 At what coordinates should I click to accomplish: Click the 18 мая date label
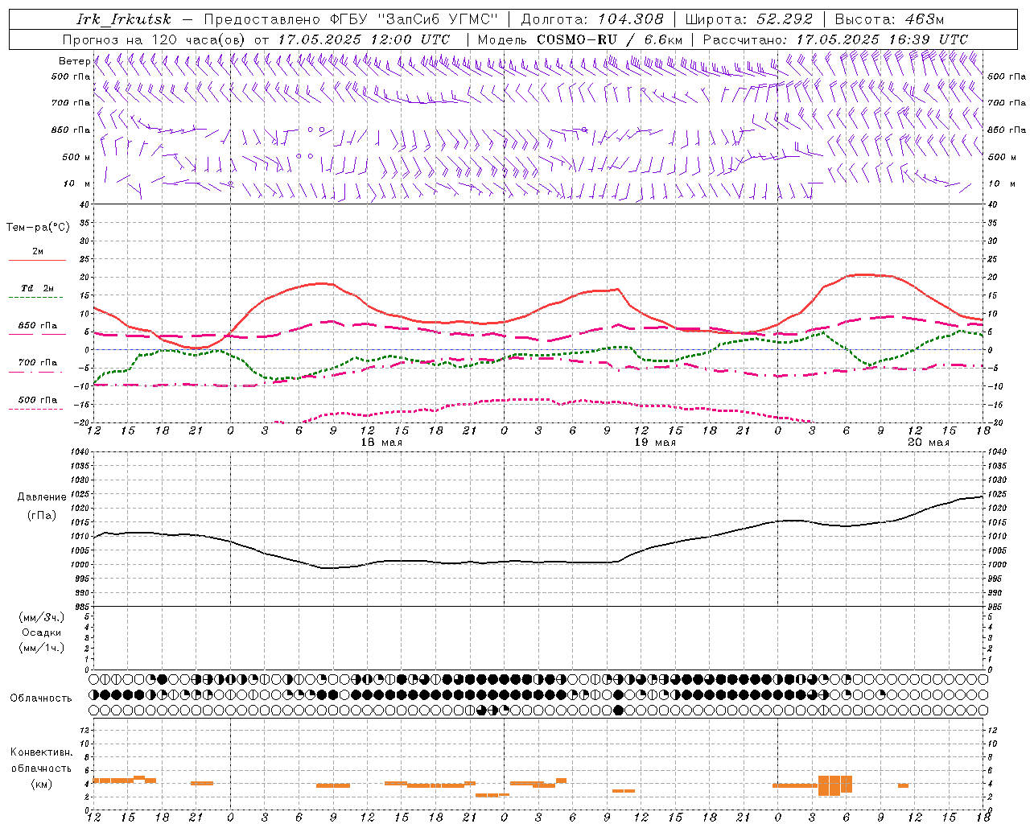(x=381, y=443)
